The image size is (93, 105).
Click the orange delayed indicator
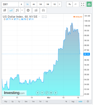78,17
